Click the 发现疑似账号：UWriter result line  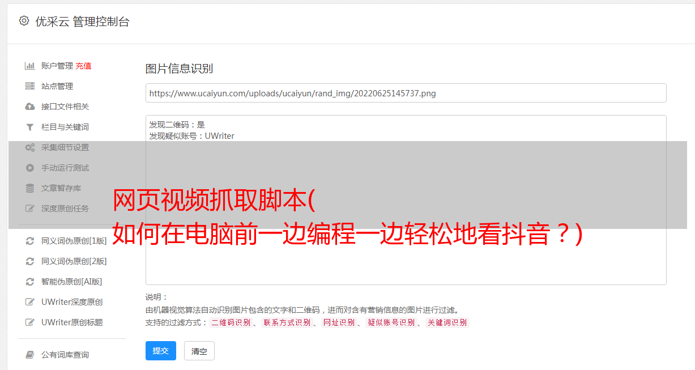(191, 136)
